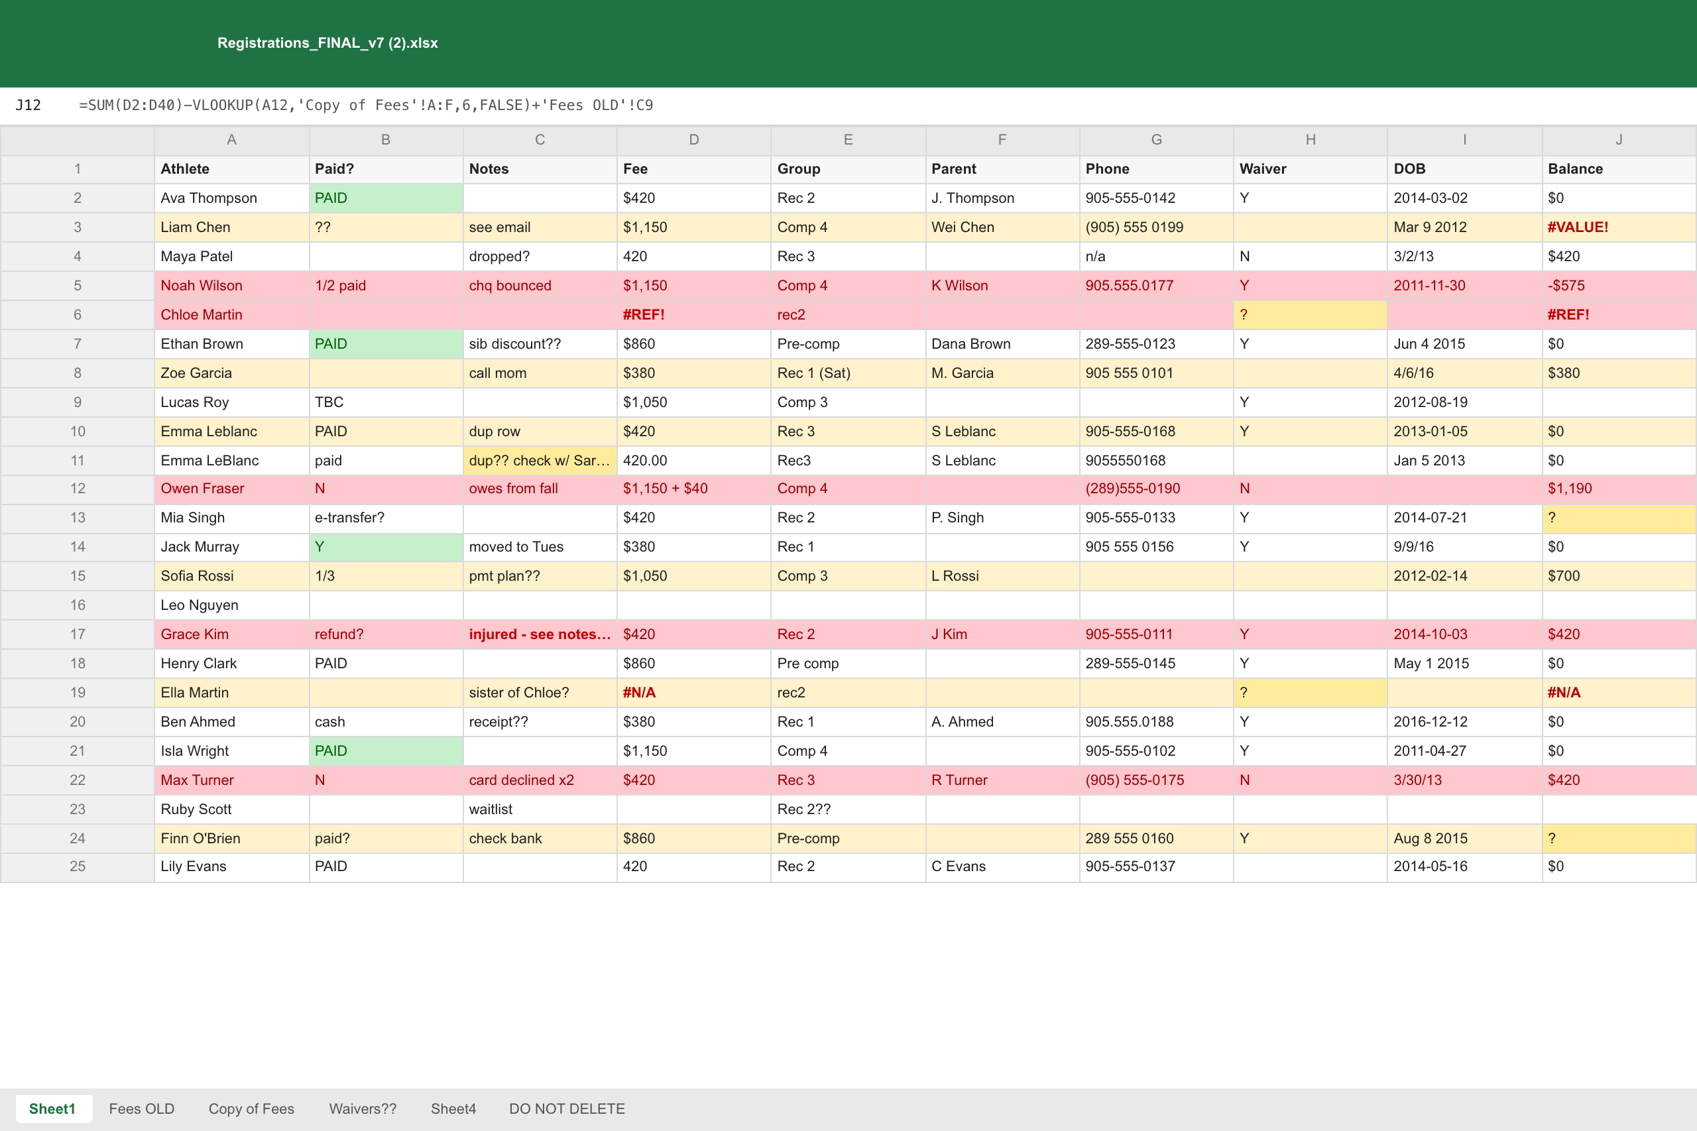Viewport: 1697px width, 1131px height.
Task: Click the 'card declined x2' cell
Action: coord(540,780)
